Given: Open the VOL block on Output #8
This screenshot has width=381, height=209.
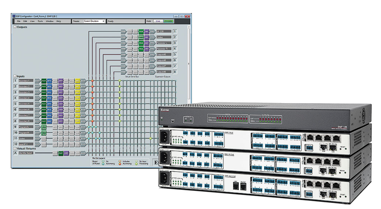Looking at the screenshot, I should 152,72.
